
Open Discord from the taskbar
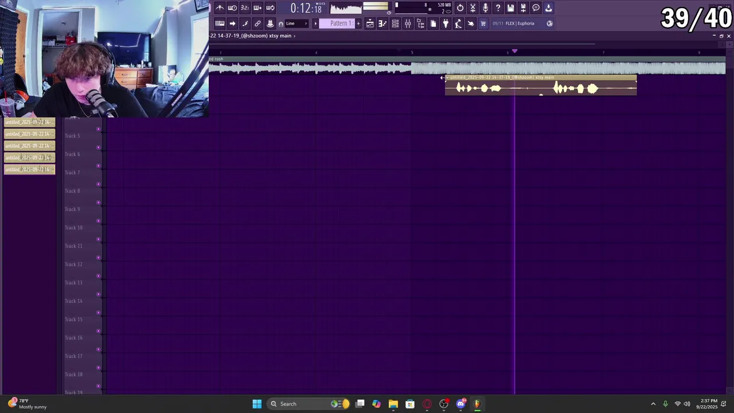point(460,404)
